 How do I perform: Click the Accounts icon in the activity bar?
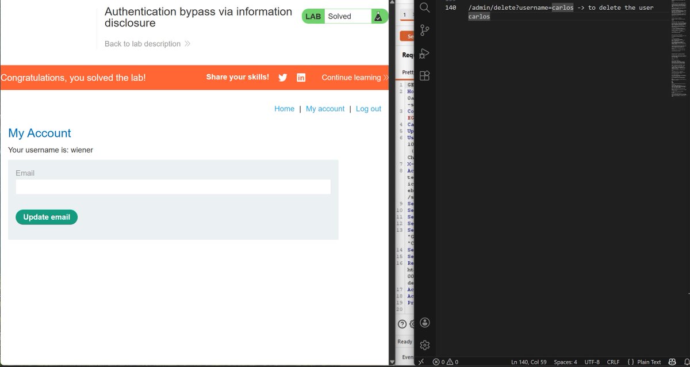[x=424, y=323]
